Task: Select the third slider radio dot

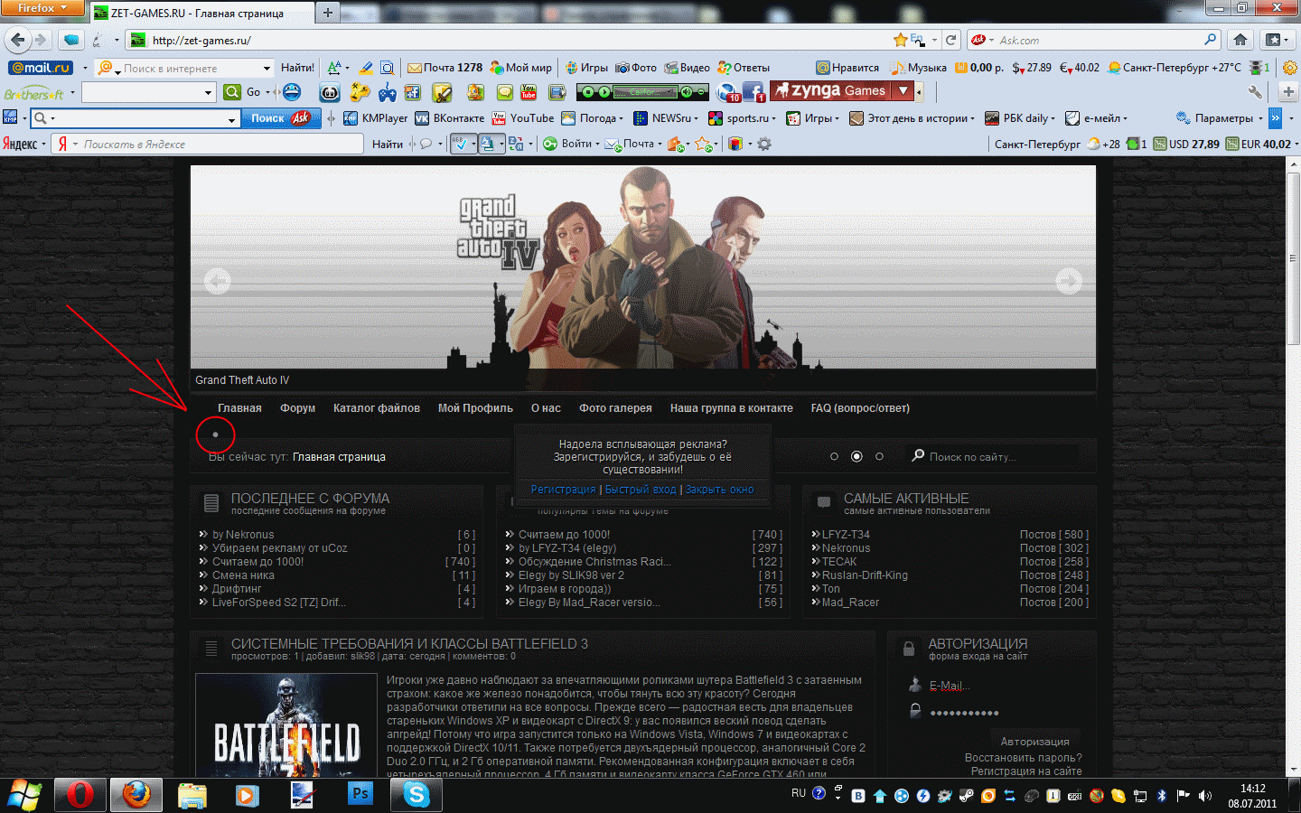Action: (x=879, y=457)
